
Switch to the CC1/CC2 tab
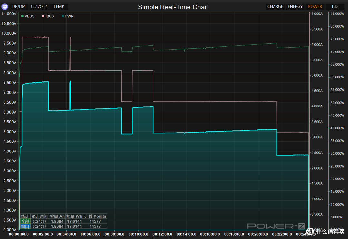[x=39, y=7]
